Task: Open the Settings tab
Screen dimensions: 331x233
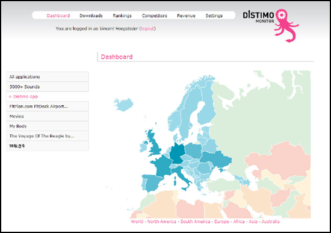Action: pos(214,16)
